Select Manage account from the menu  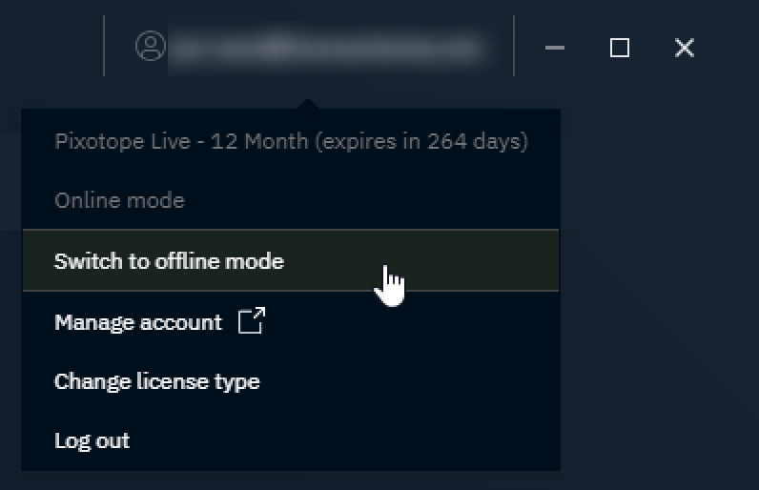[138, 322]
